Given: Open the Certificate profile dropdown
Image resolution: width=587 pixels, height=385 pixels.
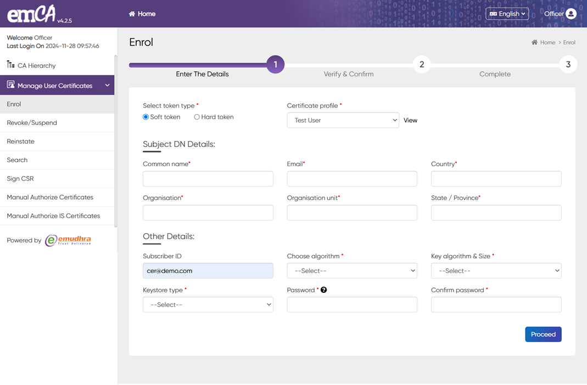Looking at the screenshot, I should point(343,120).
